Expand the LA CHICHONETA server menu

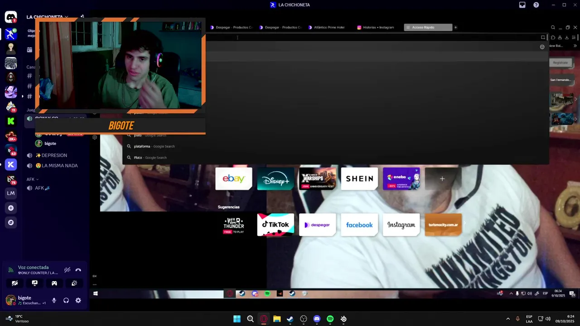tap(47, 17)
